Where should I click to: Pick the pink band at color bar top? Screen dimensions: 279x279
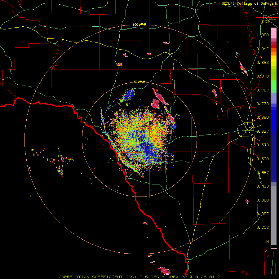click(274, 33)
